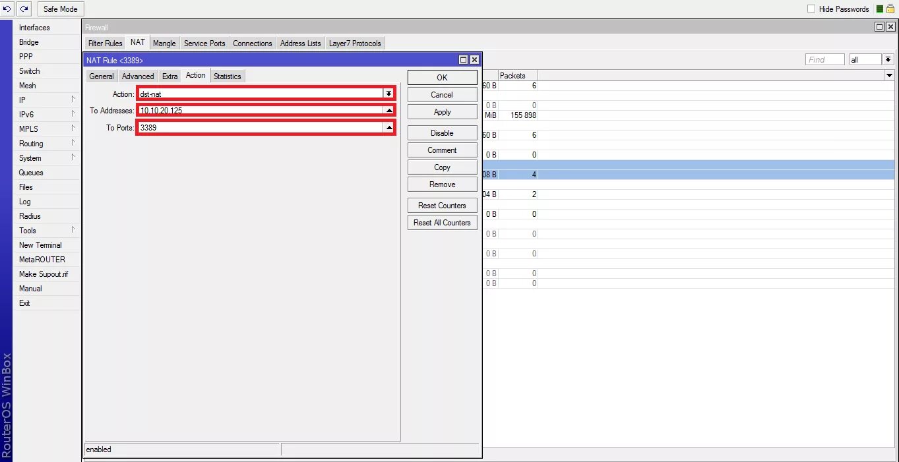Click the lock icon in top-right corner
Screen dimensions: 899x462
pyautogui.click(x=890, y=9)
